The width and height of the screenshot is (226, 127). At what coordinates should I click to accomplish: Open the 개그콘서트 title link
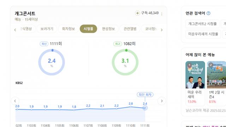click(x=25, y=13)
